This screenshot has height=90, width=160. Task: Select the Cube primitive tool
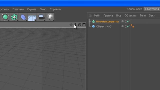click(5, 17)
